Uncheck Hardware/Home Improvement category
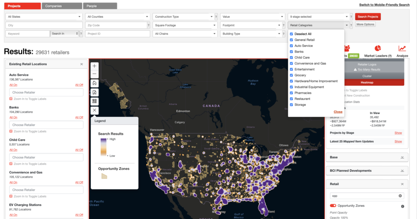This screenshot has height=219, width=417. [292, 81]
